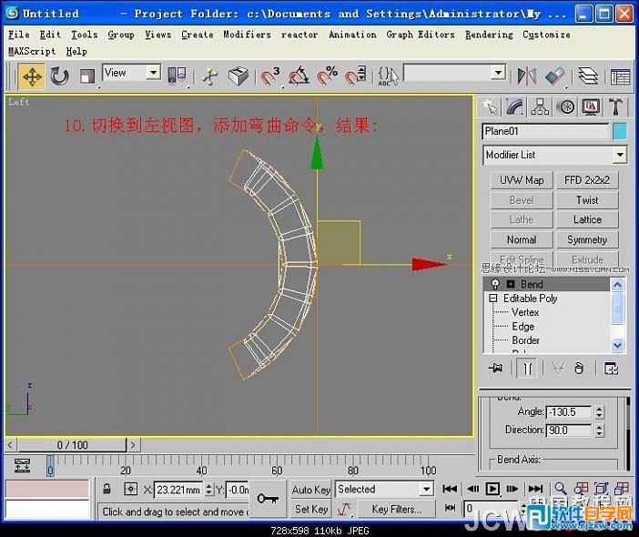Select the Move tool in toolbar
Viewport: 639px width, 537px height.
tap(32, 76)
